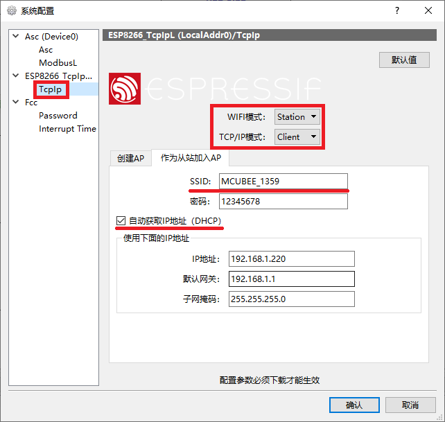Viewport: 445px width, 422px height.
Task: Select ModbusL in the tree
Action: (x=58, y=63)
